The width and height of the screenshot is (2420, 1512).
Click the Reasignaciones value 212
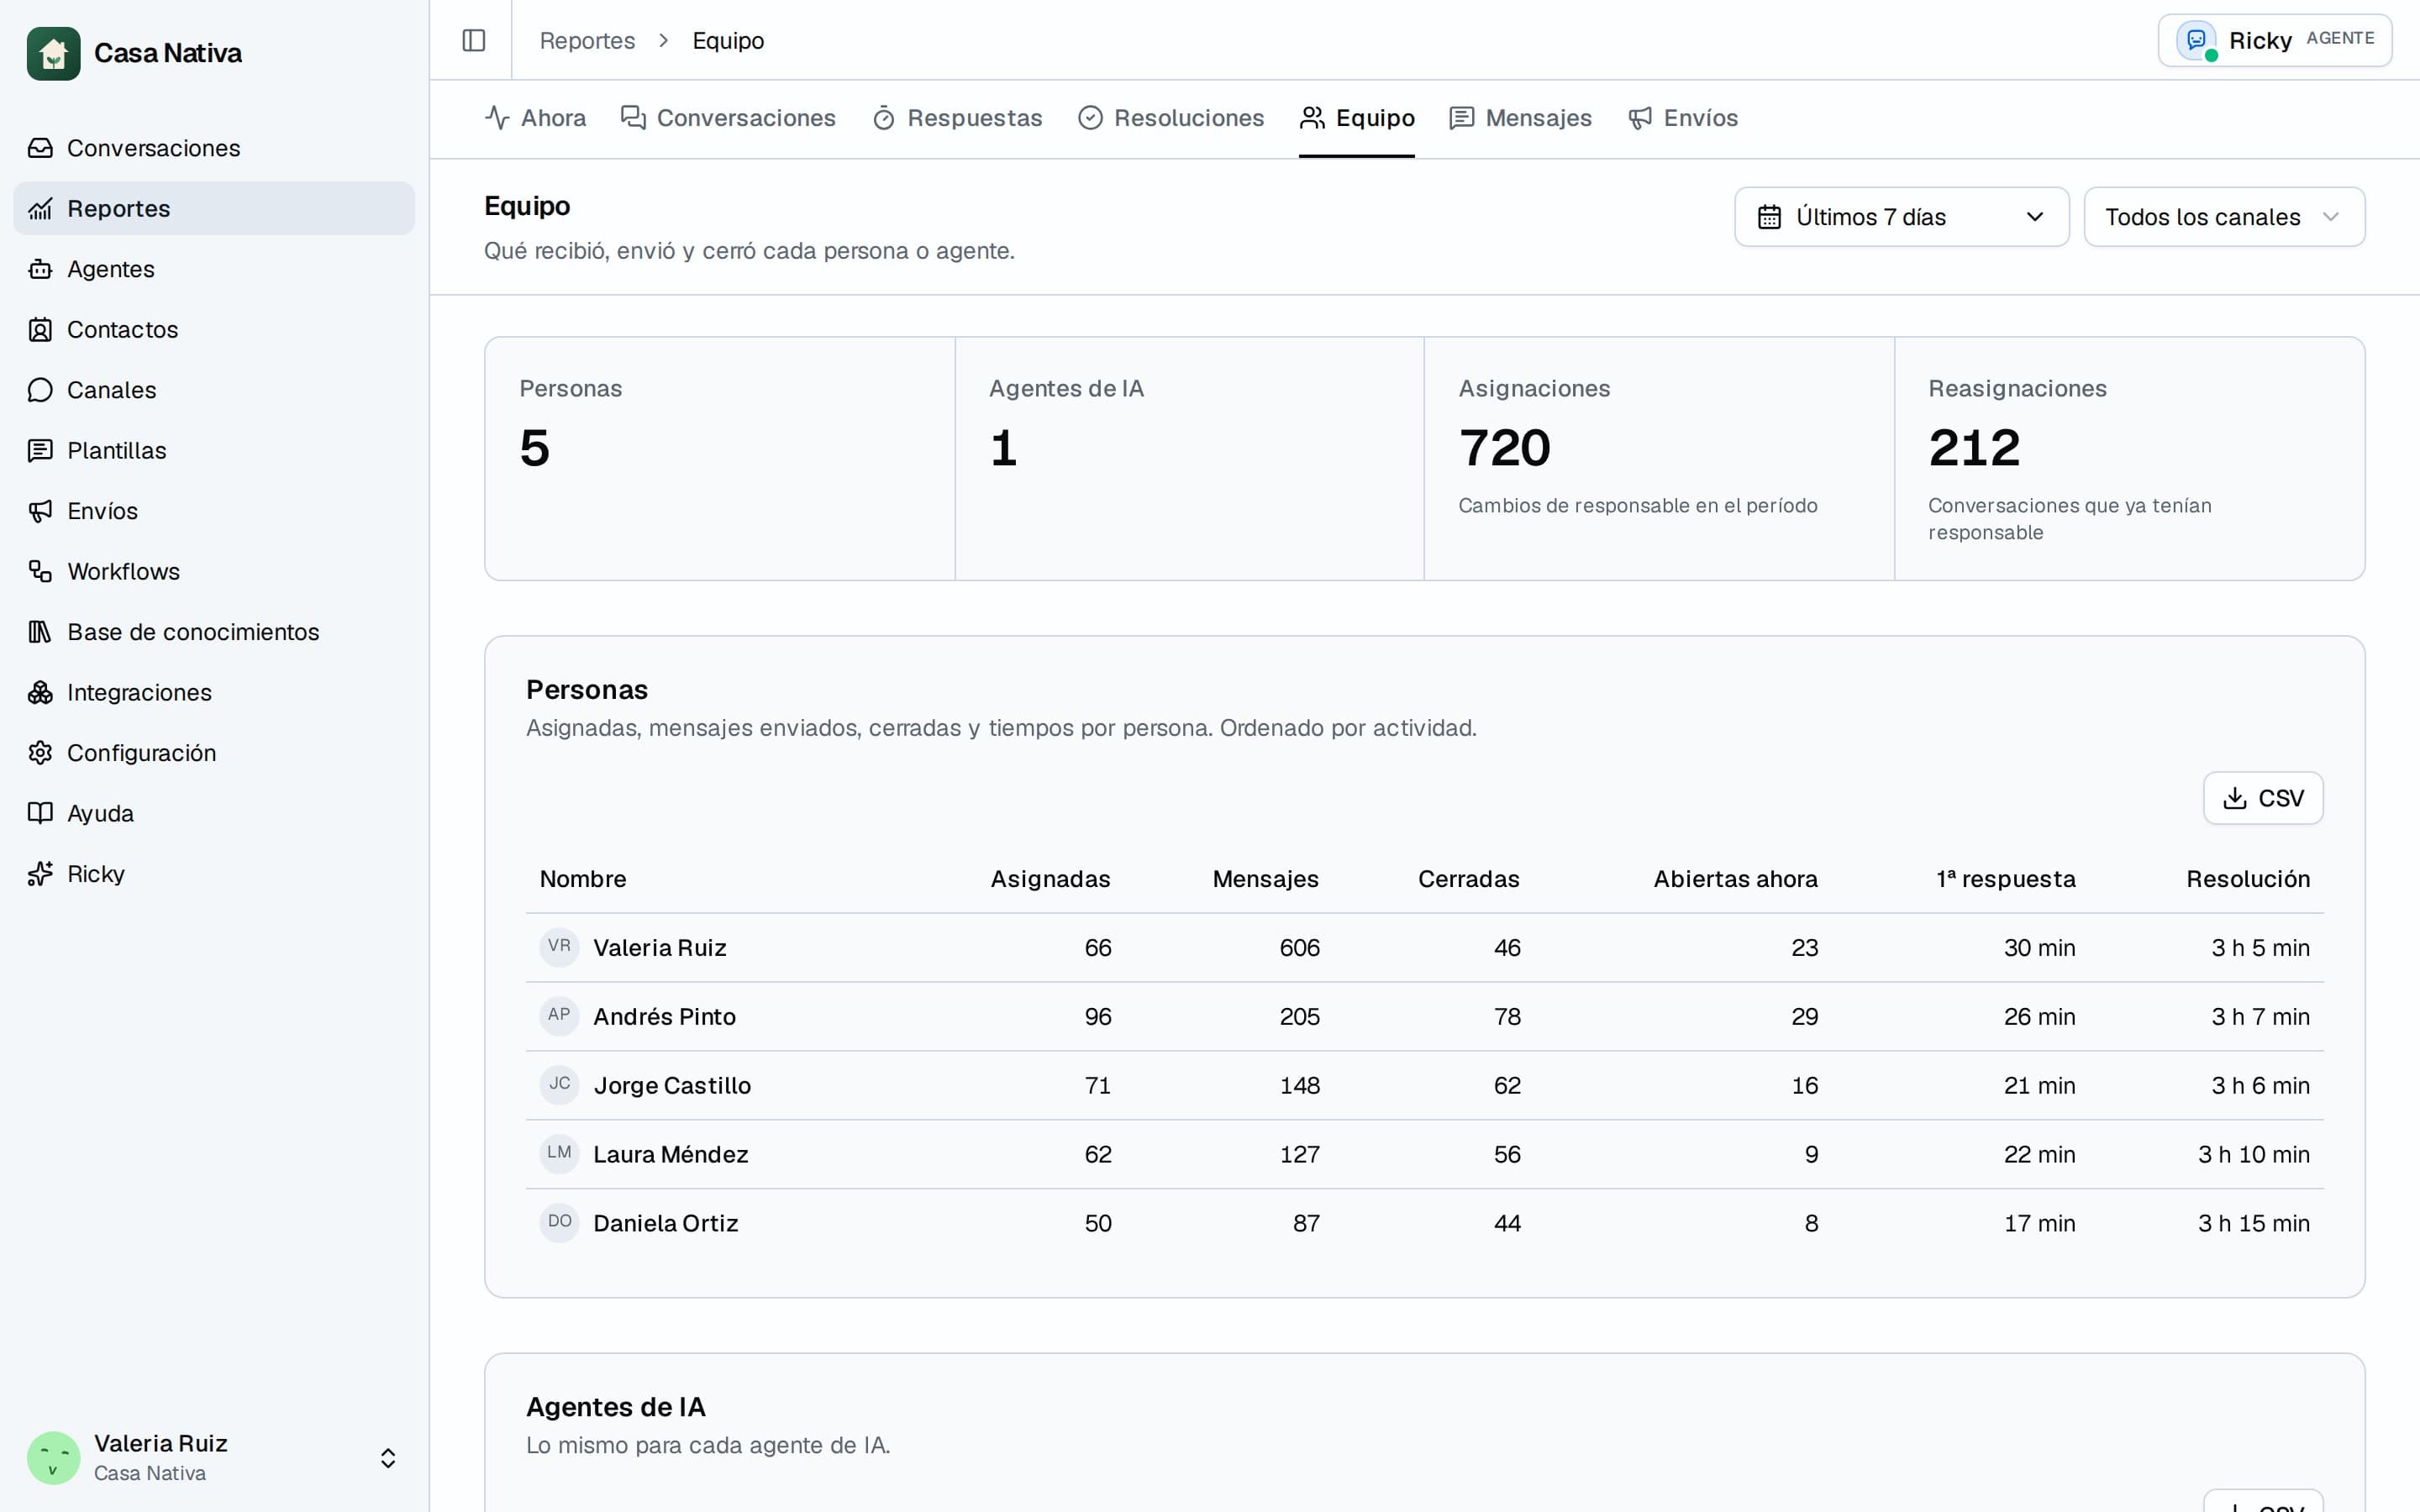tap(1974, 447)
